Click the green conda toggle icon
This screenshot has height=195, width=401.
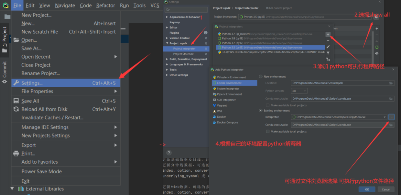click(x=377, y=47)
